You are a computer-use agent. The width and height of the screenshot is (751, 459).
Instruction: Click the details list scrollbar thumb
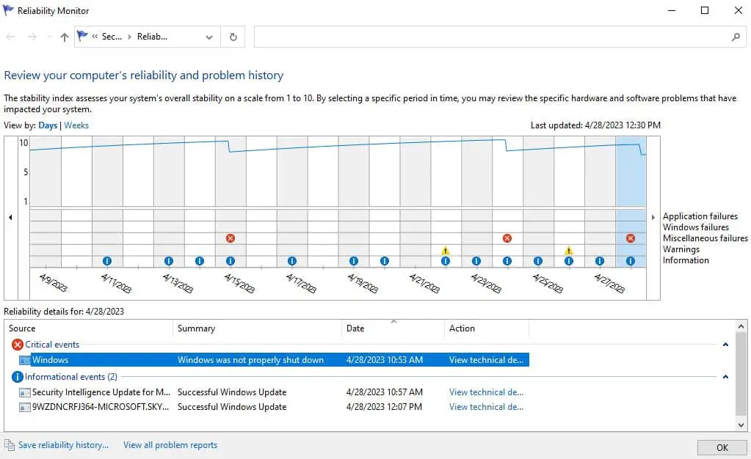click(x=741, y=374)
